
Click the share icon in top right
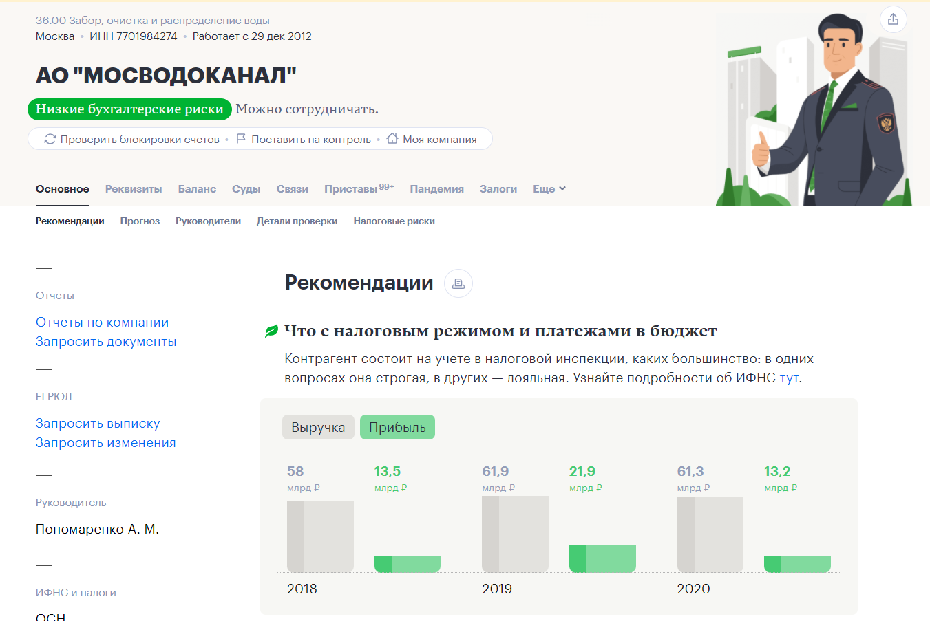pos(893,19)
